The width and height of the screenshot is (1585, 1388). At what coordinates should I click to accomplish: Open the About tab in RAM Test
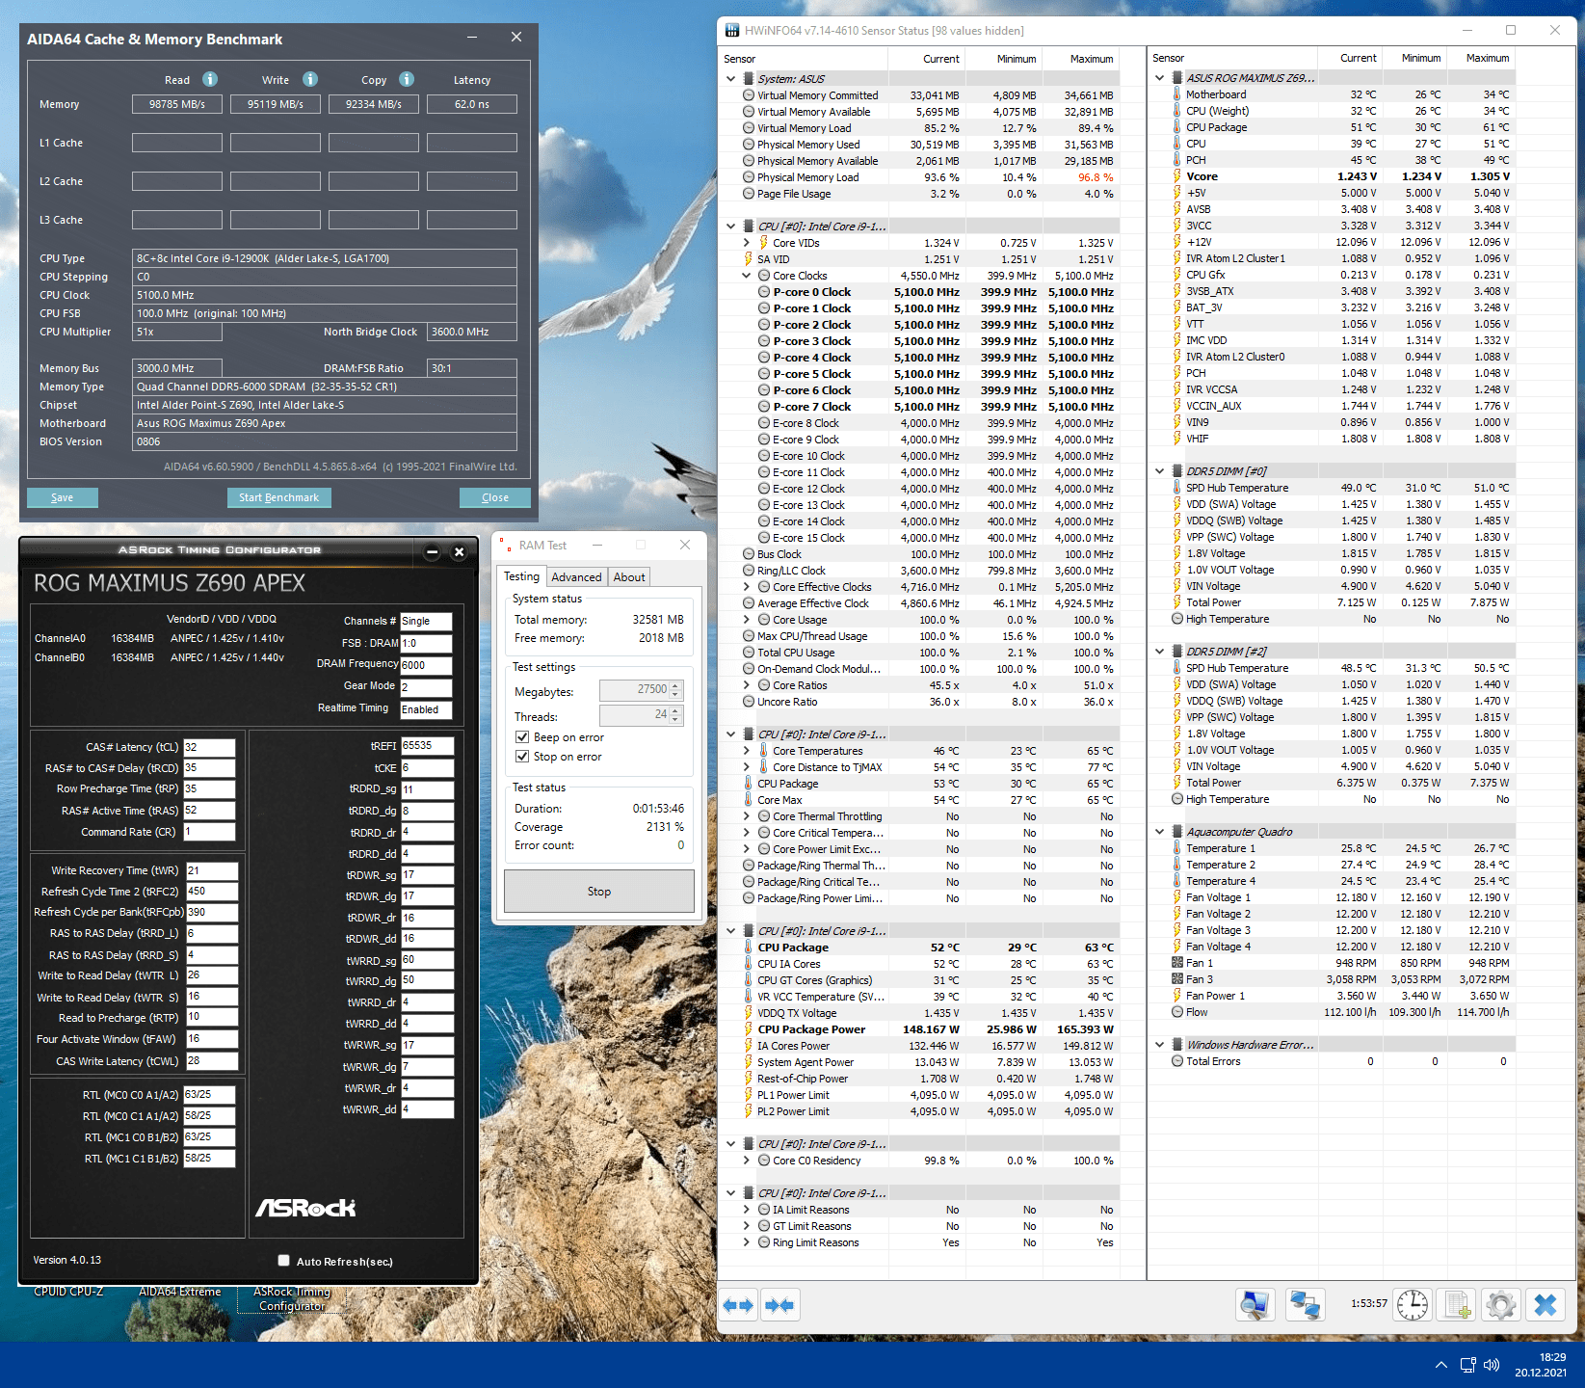point(629,577)
